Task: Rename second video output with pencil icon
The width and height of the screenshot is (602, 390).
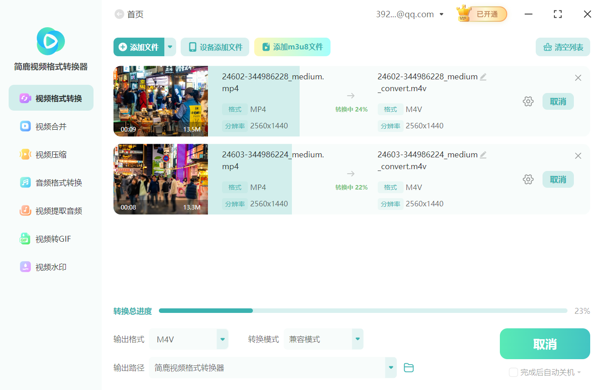Action: pyautogui.click(x=483, y=155)
